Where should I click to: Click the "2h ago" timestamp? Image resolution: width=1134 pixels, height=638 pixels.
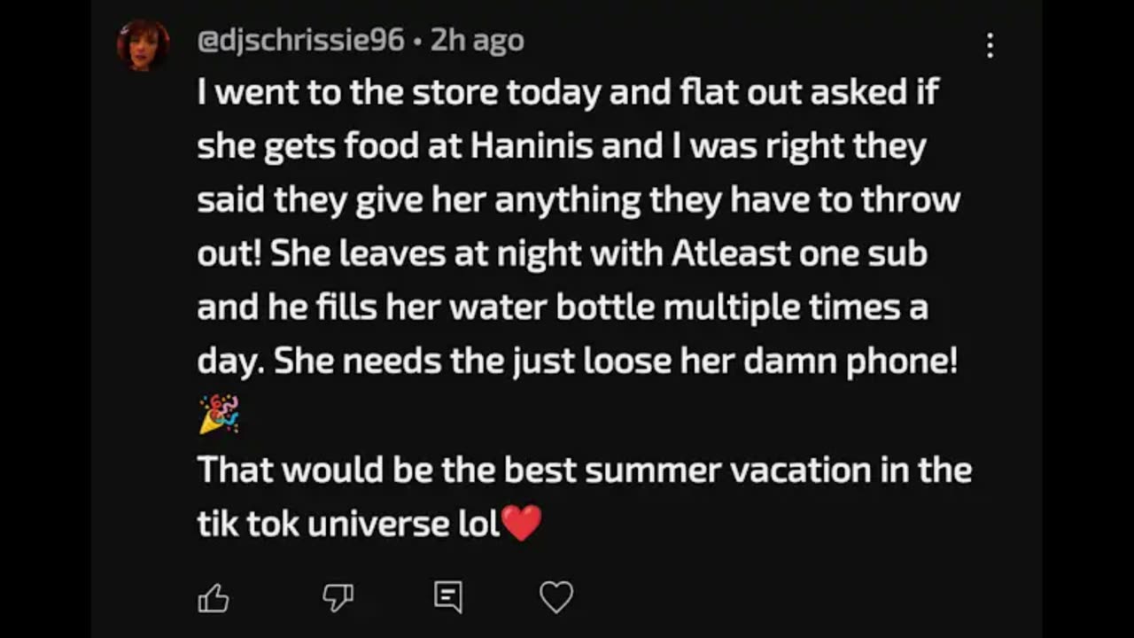[477, 41]
